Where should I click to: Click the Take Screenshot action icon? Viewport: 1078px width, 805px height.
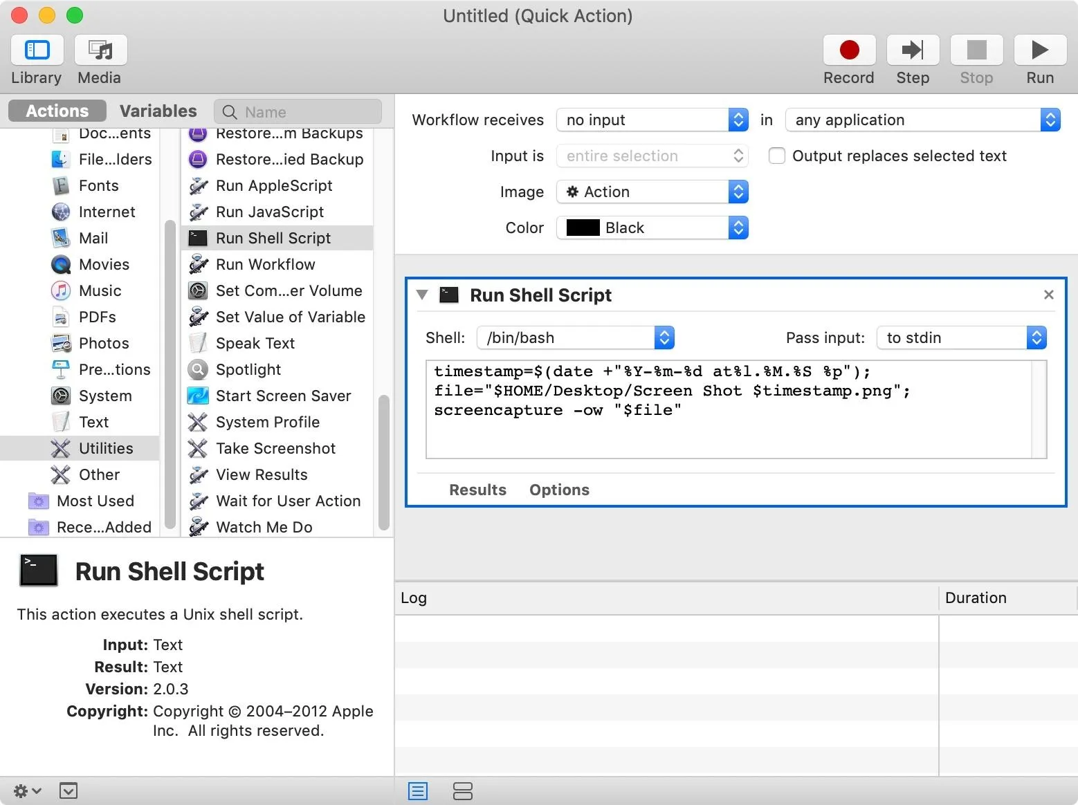pyautogui.click(x=198, y=448)
